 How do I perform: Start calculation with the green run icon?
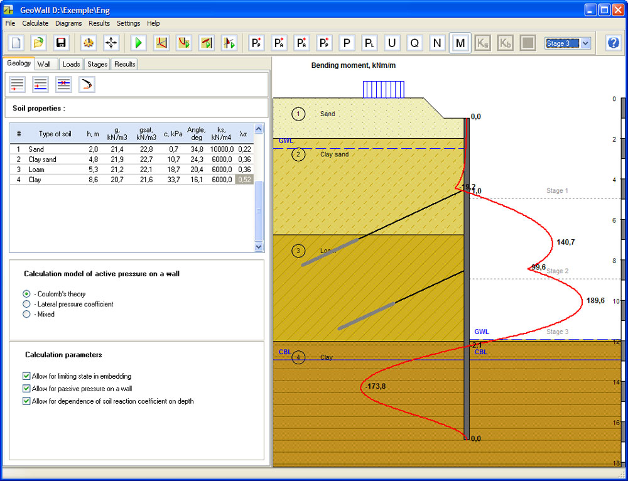[138, 42]
